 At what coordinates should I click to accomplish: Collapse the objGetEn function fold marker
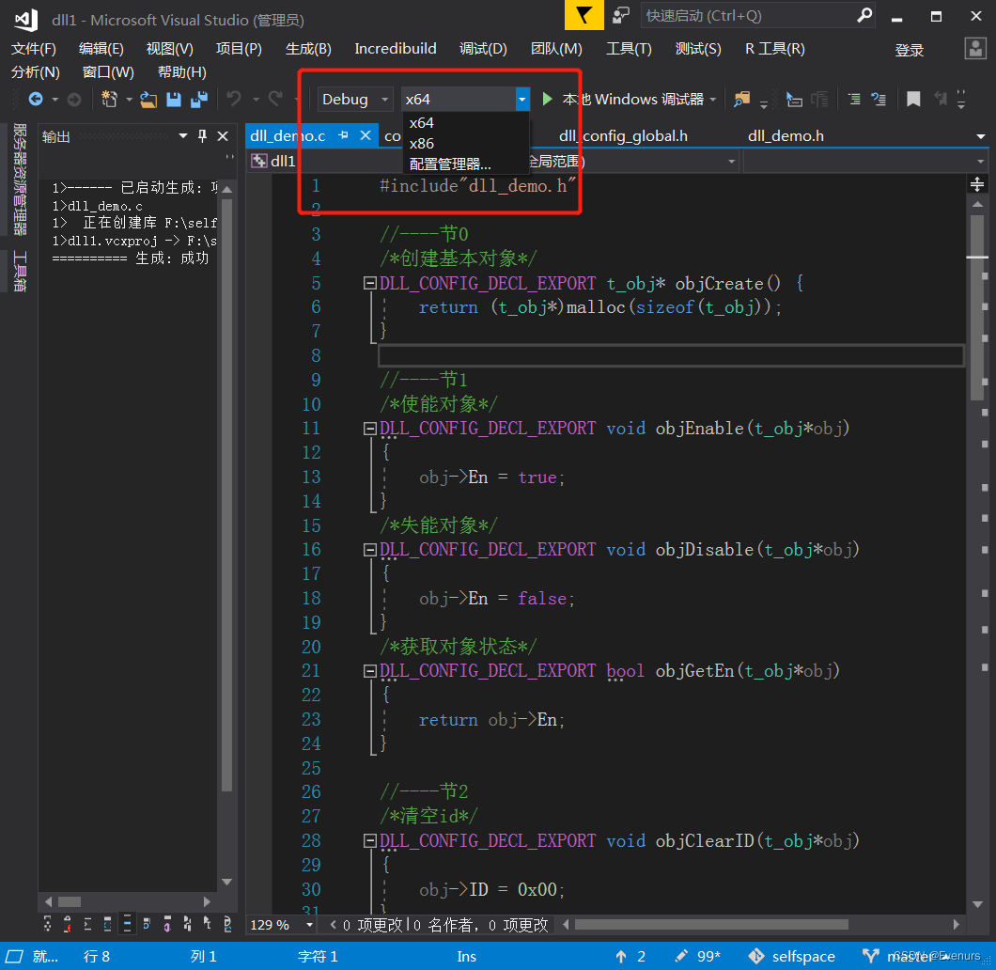click(369, 671)
